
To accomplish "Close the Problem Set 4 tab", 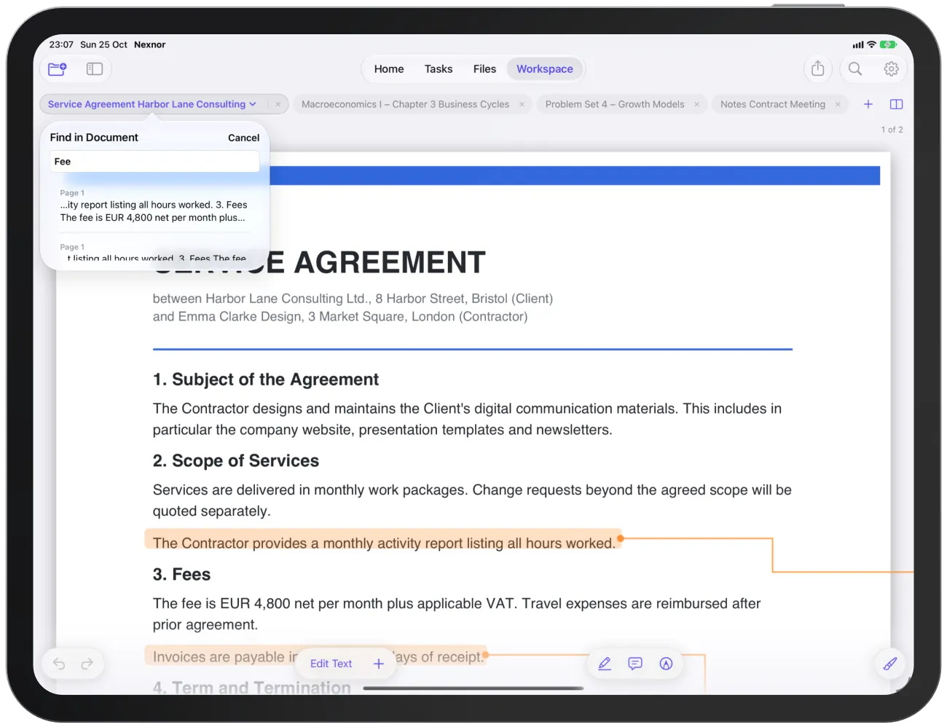I will click(696, 104).
